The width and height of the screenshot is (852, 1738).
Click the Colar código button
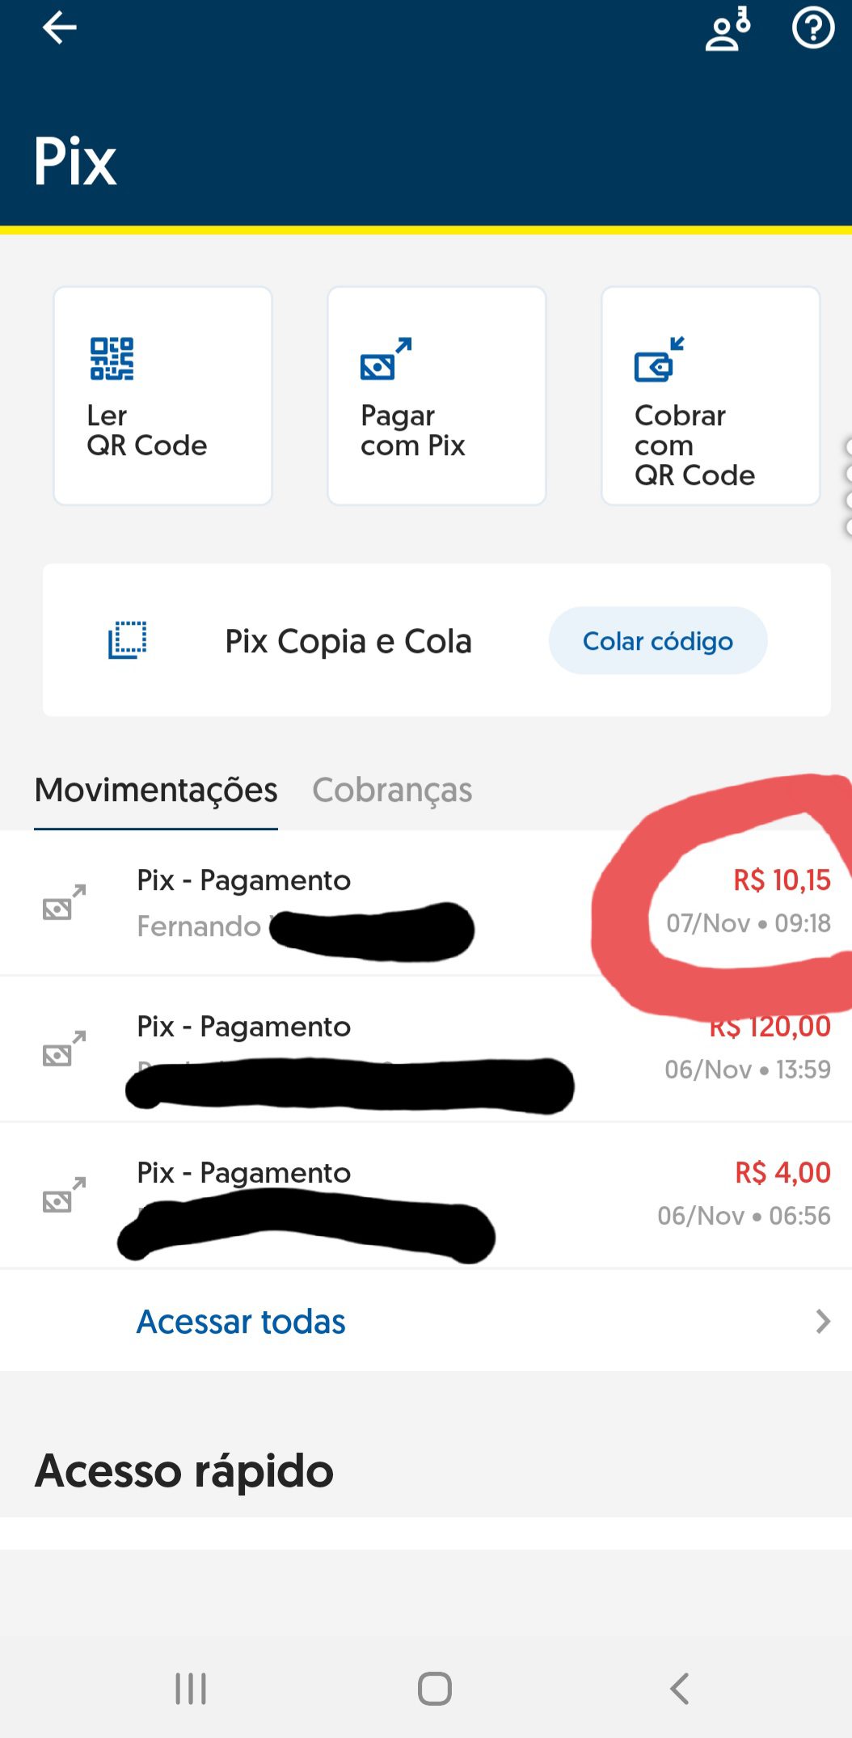[658, 640]
